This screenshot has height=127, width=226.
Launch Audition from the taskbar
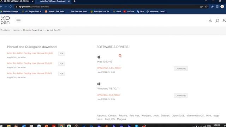point(121,126)
